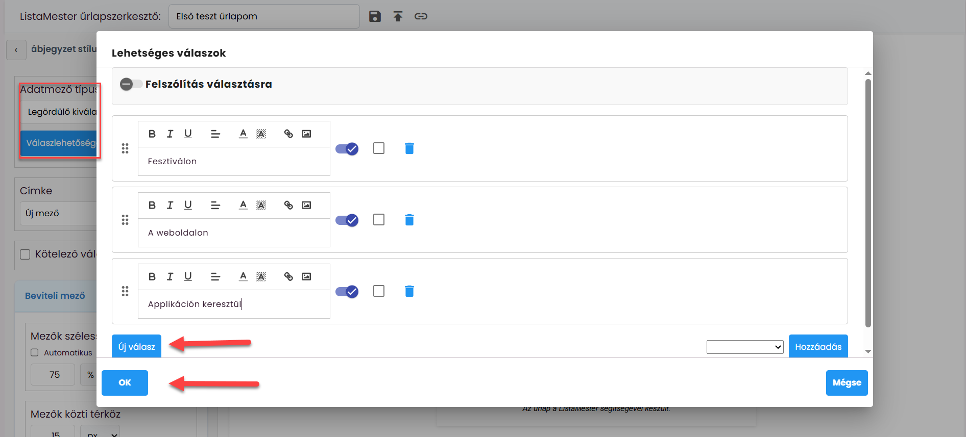This screenshot has width=966, height=437.
Task: Toggle underline in A weboldalon editor
Action: pyautogui.click(x=188, y=205)
